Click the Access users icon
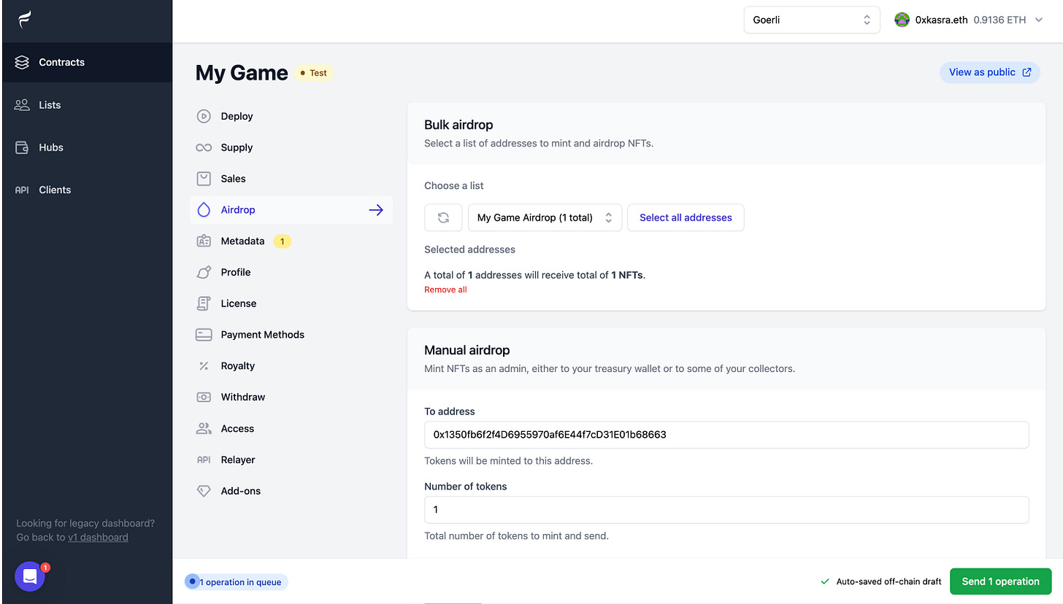The image size is (1063, 604). [204, 429]
